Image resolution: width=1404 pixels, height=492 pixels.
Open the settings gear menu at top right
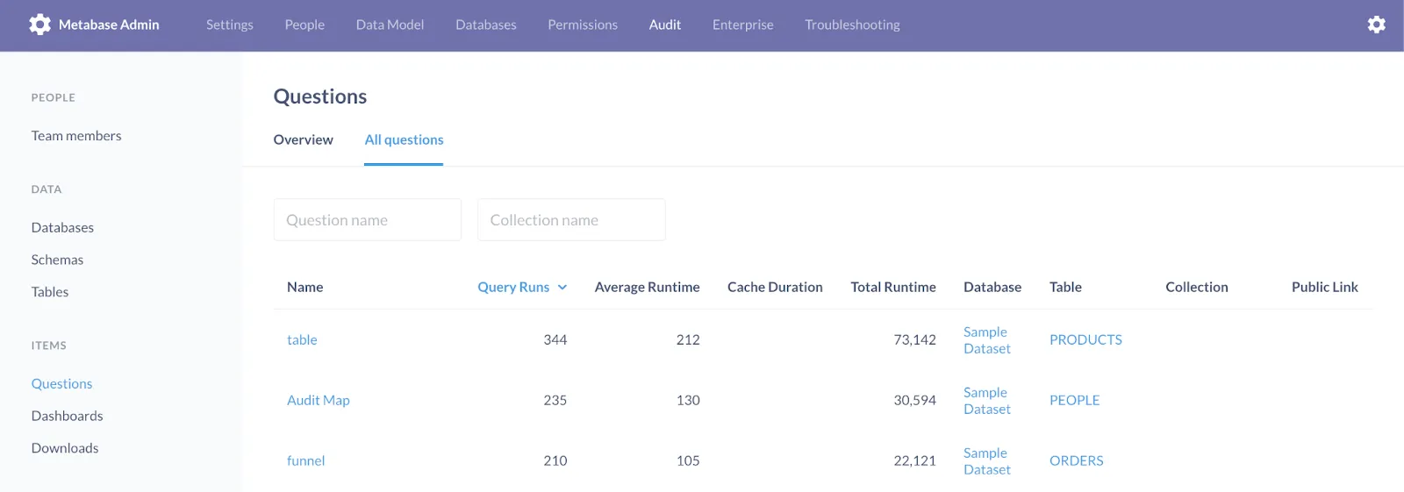[1376, 25]
